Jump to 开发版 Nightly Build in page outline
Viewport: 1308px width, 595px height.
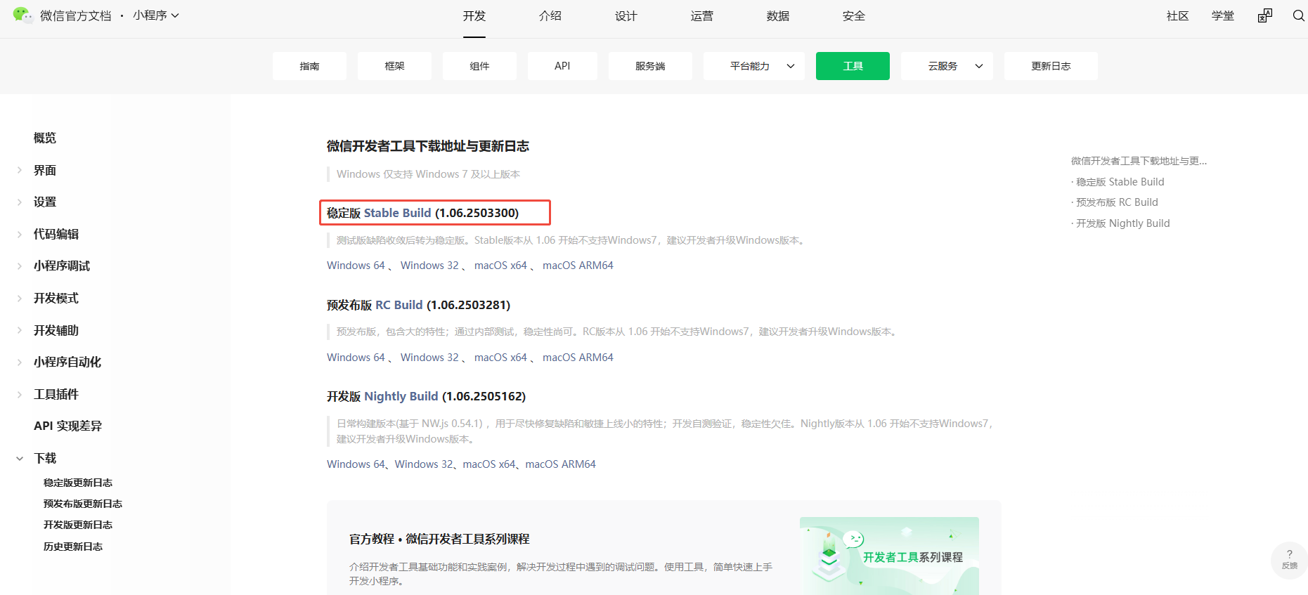point(1122,223)
